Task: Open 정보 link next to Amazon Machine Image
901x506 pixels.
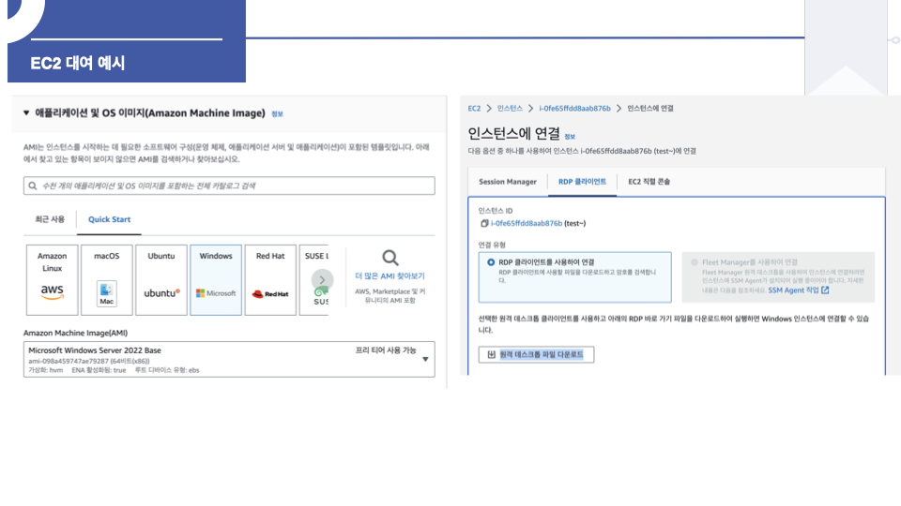Action: tap(277, 114)
